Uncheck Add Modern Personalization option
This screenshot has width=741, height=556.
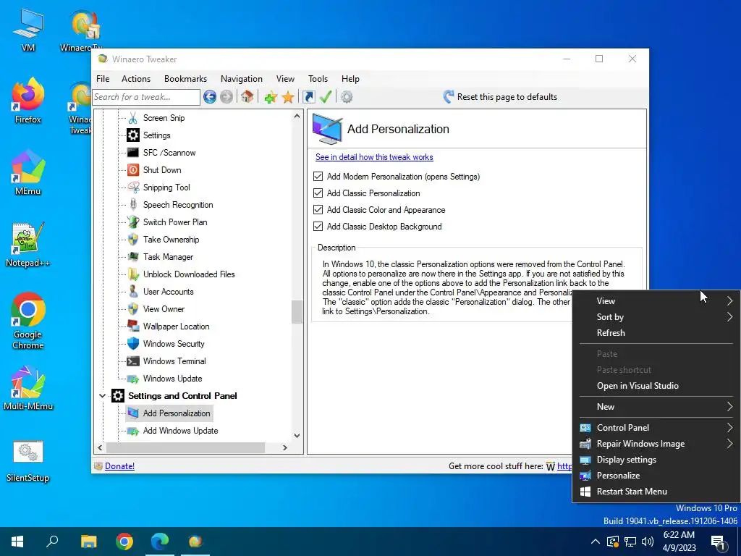[318, 177]
